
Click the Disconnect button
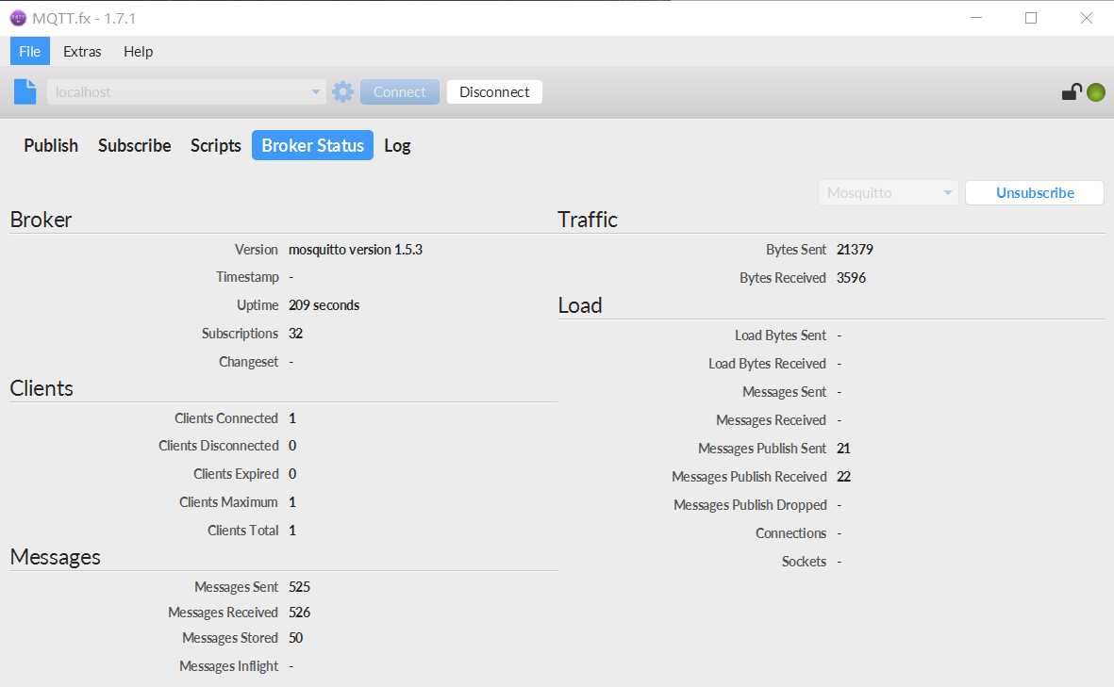tap(494, 92)
